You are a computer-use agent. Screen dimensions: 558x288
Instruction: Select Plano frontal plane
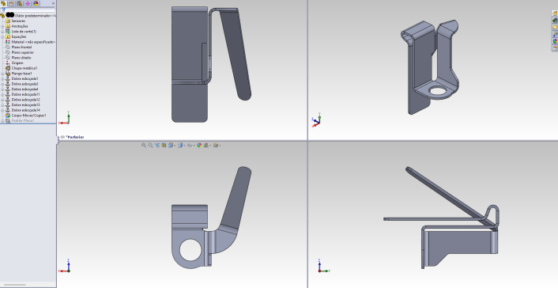click(x=21, y=47)
